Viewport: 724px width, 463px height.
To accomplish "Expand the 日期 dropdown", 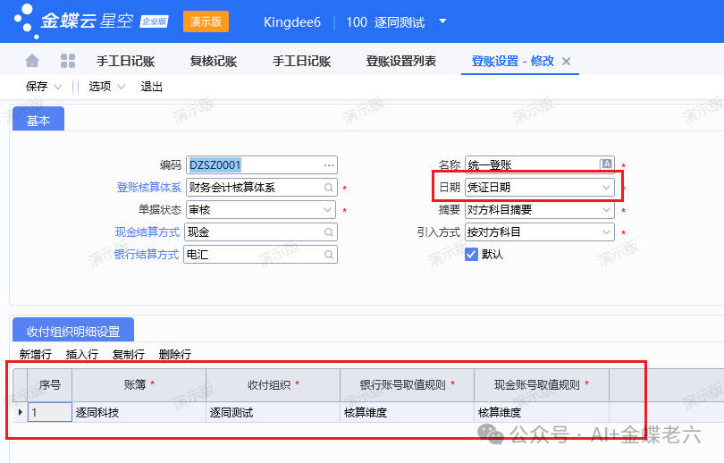I will click(606, 188).
